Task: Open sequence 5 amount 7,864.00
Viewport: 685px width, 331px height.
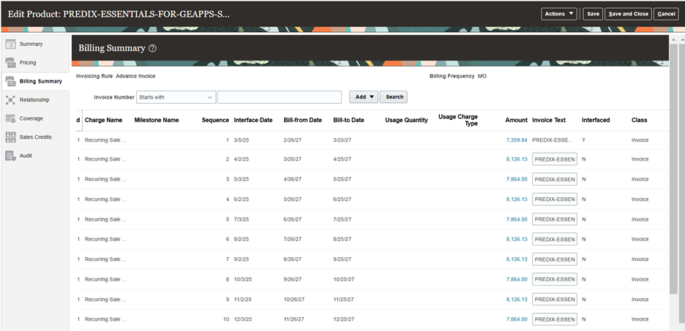Action: [517, 219]
